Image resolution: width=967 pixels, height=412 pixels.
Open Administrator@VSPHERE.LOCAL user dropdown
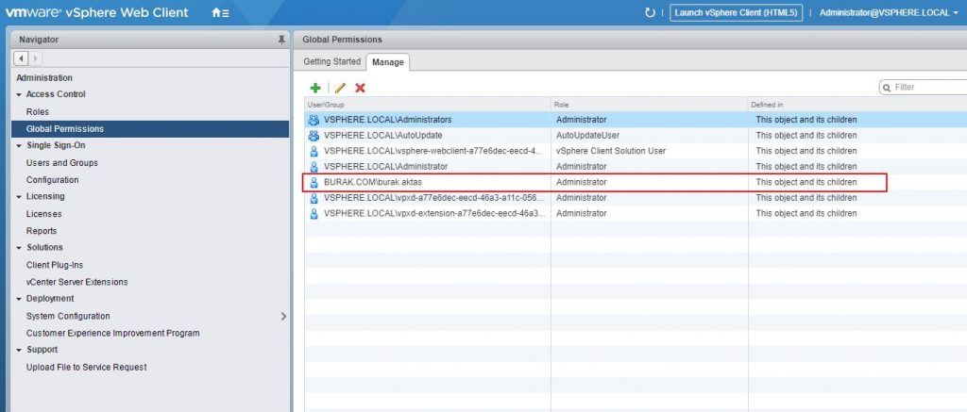click(888, 12)
